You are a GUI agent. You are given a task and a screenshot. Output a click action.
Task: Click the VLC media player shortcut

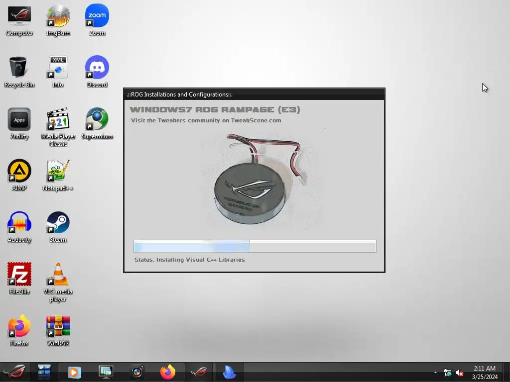(58, 283)
